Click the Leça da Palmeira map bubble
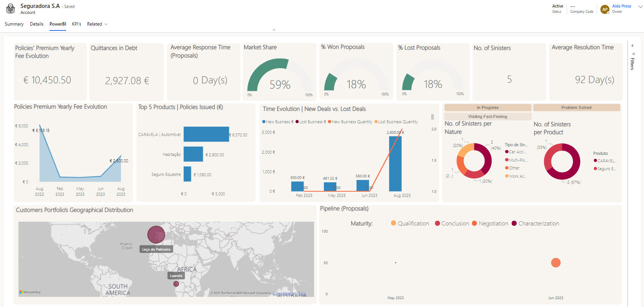 coord(156,234)
